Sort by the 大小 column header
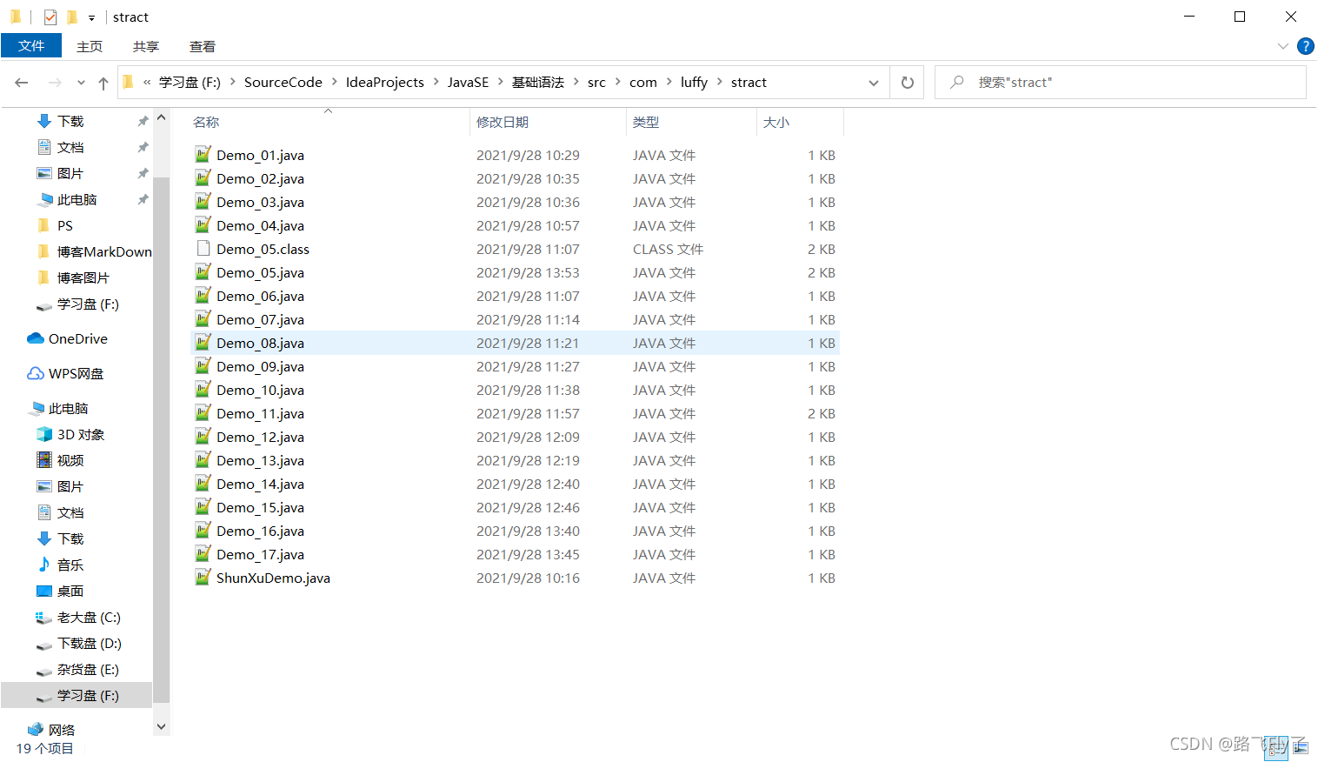Screen dimensions: 1318x762 point(776,123)
